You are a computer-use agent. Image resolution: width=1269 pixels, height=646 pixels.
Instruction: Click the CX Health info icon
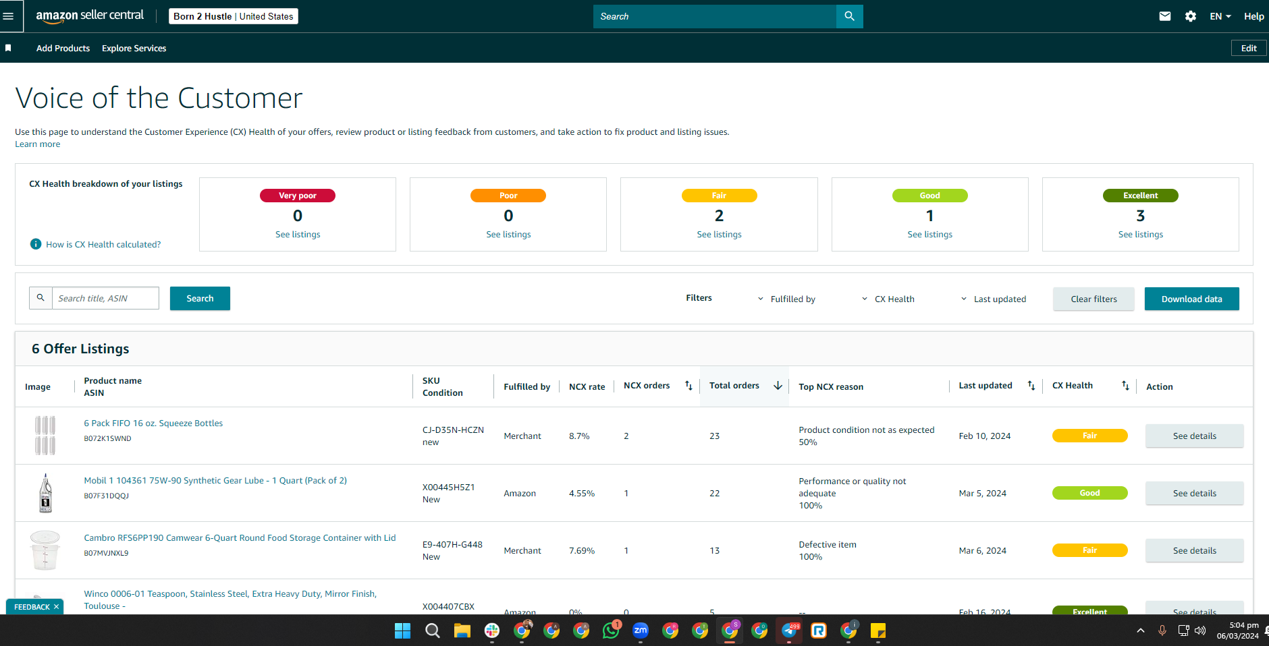36,244
